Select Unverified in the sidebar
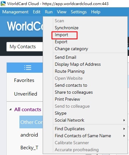The width and height of the screenshot is (129, 155). 25,94
